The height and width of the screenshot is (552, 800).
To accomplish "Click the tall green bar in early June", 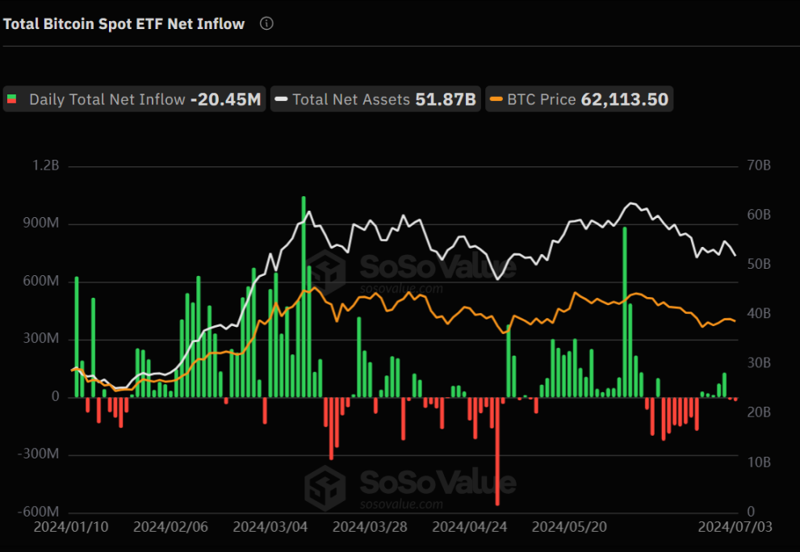I will (x=625, y=312).
